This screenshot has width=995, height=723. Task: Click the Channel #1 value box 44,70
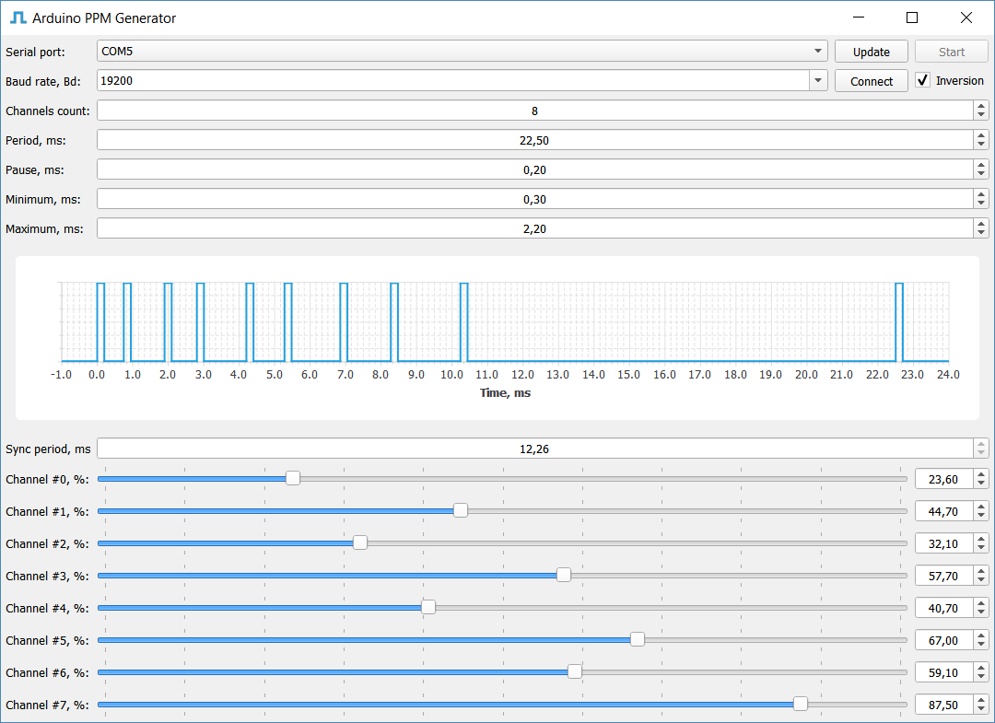click(x=943, y=511)
